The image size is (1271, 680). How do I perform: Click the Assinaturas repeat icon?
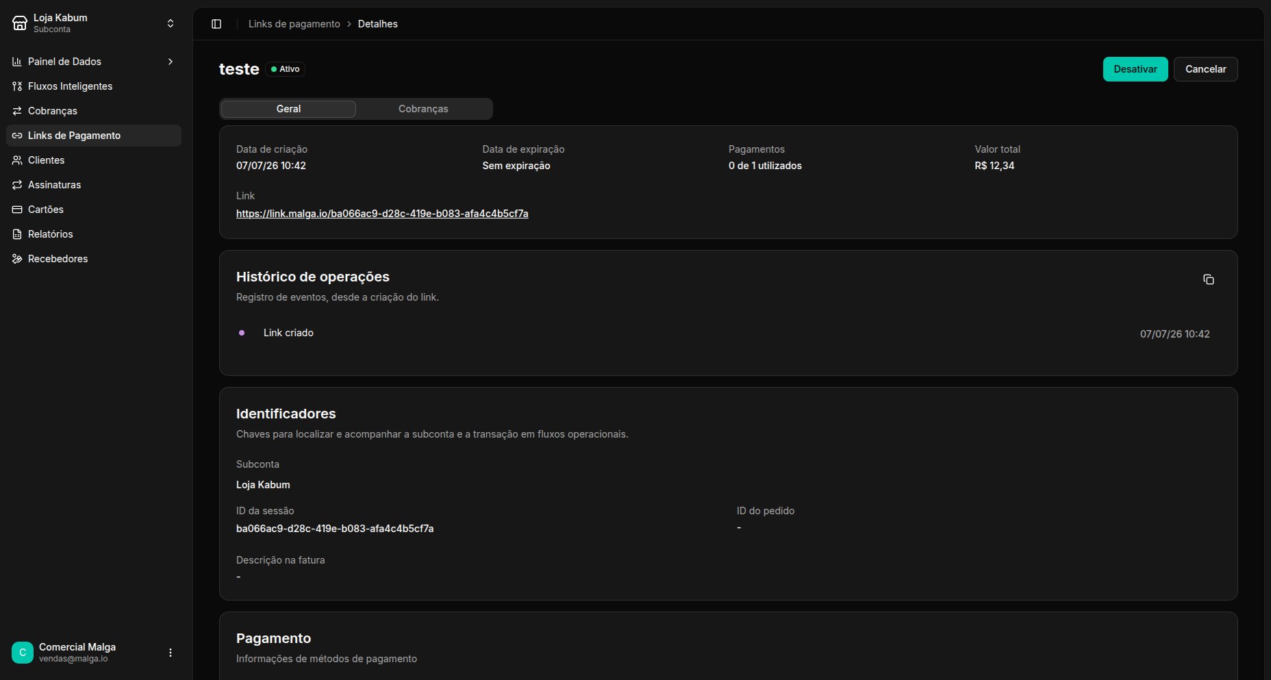click(17, 185)
